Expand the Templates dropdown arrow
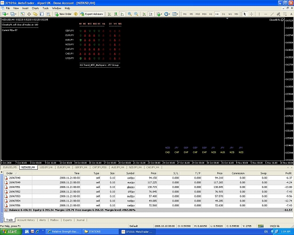Screen dimensions: 294x235 [x=177, y=14]
